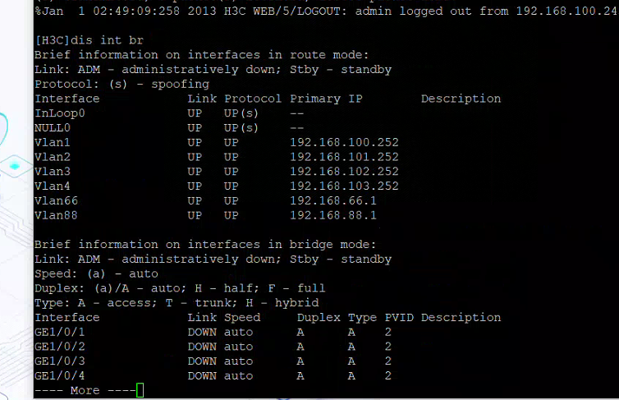Screen dimensions: 619x400
Task: Click the GE1/0/3 interface entry
Action: click(59, 361)
